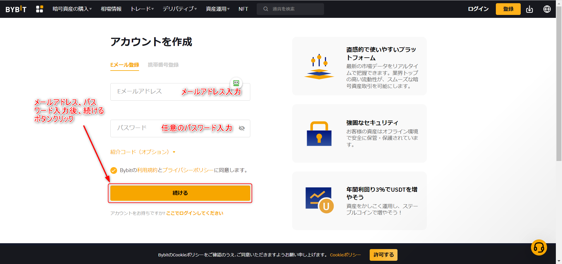Open the apps grid menu icon
This screenshot has width=562, height=264.
pos(40,9)
